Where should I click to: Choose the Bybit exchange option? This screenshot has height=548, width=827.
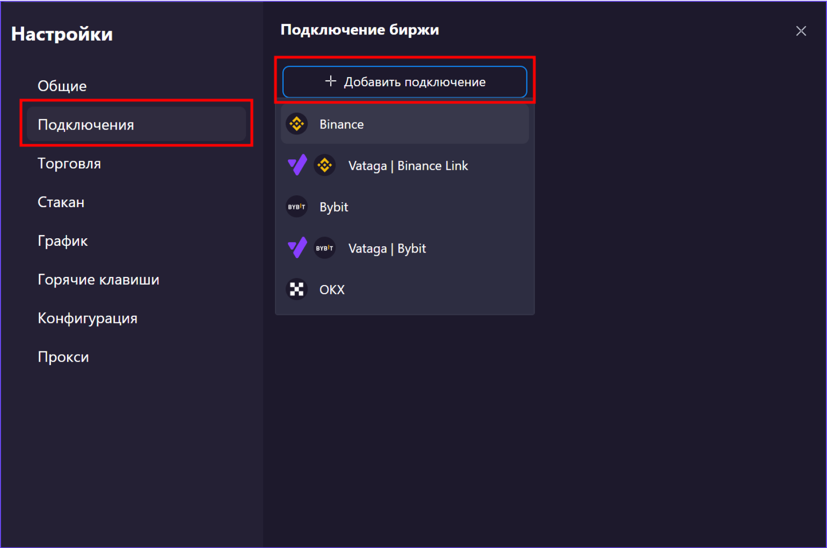(x=405, y=207)
